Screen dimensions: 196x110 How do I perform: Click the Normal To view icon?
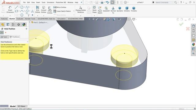coord(113,10)
